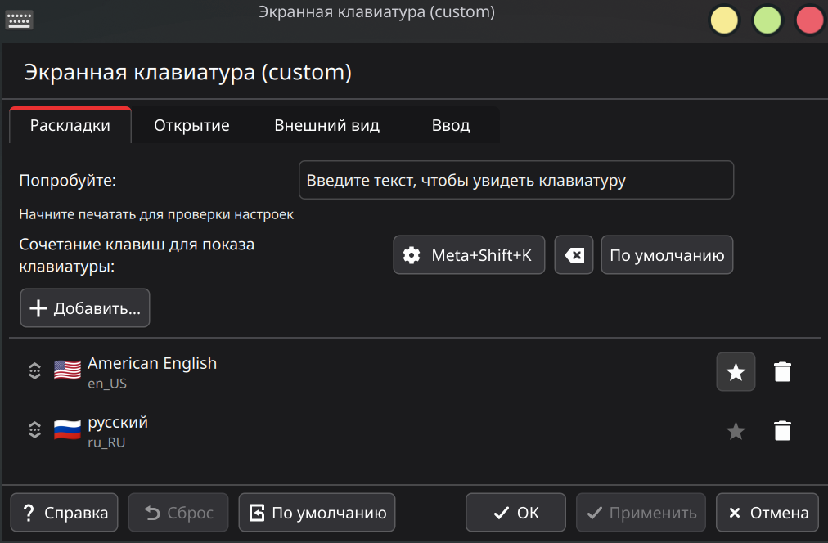Confirm with the ОК button
Screen dimensions: 828x543
[515, 513]
